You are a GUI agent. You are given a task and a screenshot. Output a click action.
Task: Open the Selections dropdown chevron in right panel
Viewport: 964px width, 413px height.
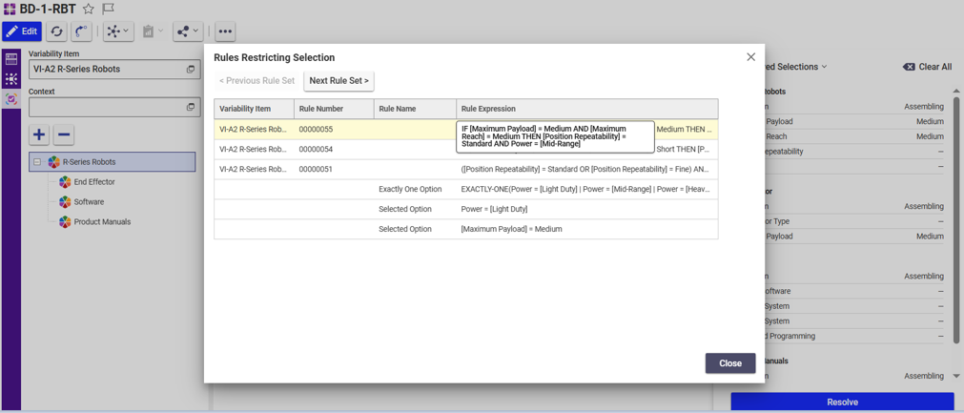tap(824, 67)
